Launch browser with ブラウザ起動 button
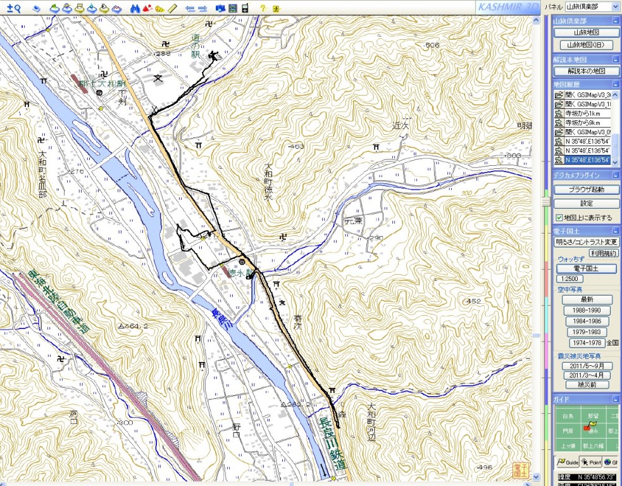The height and width of the screenshot is (486, 622). pos(587,189)
